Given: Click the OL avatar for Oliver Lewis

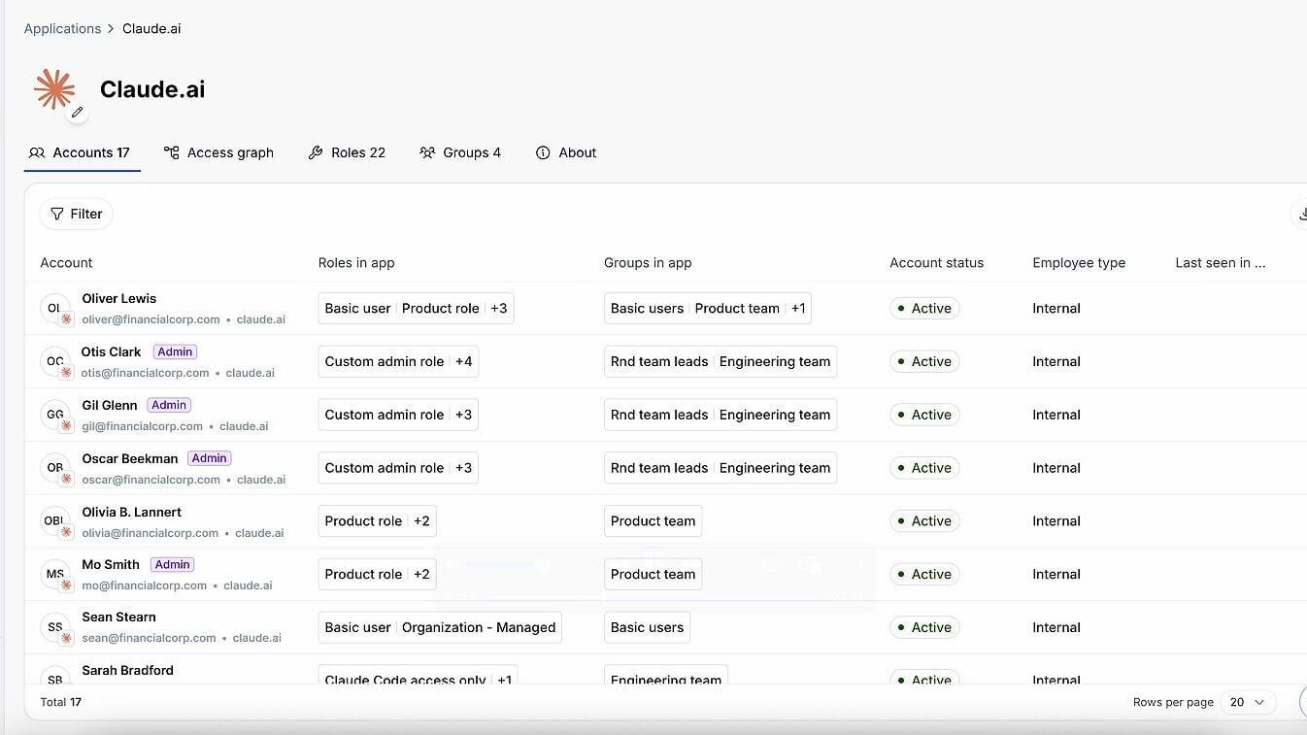Looking at the screenshot, I should coord(55,309).
